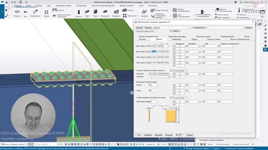
Task: Toggle checkbox left of Сварка button
Action: [x=171, y=31]
